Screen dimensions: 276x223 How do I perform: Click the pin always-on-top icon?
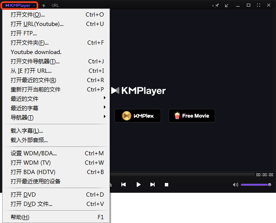216,6
